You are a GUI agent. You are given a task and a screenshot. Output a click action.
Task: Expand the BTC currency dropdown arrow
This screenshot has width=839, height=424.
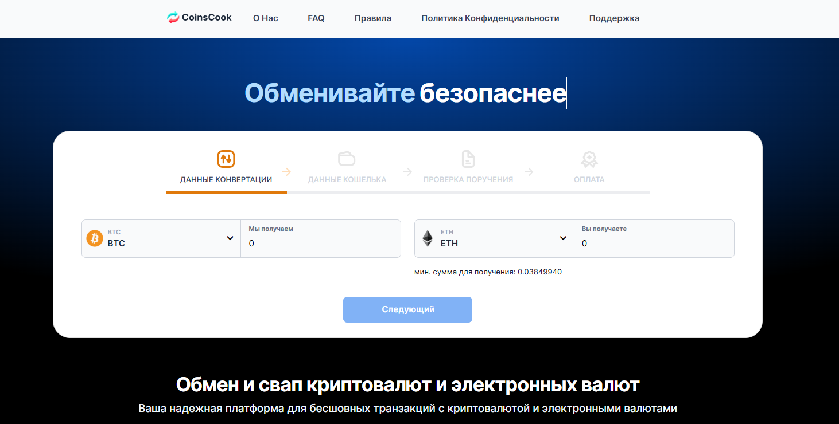(x=230, y=238)
